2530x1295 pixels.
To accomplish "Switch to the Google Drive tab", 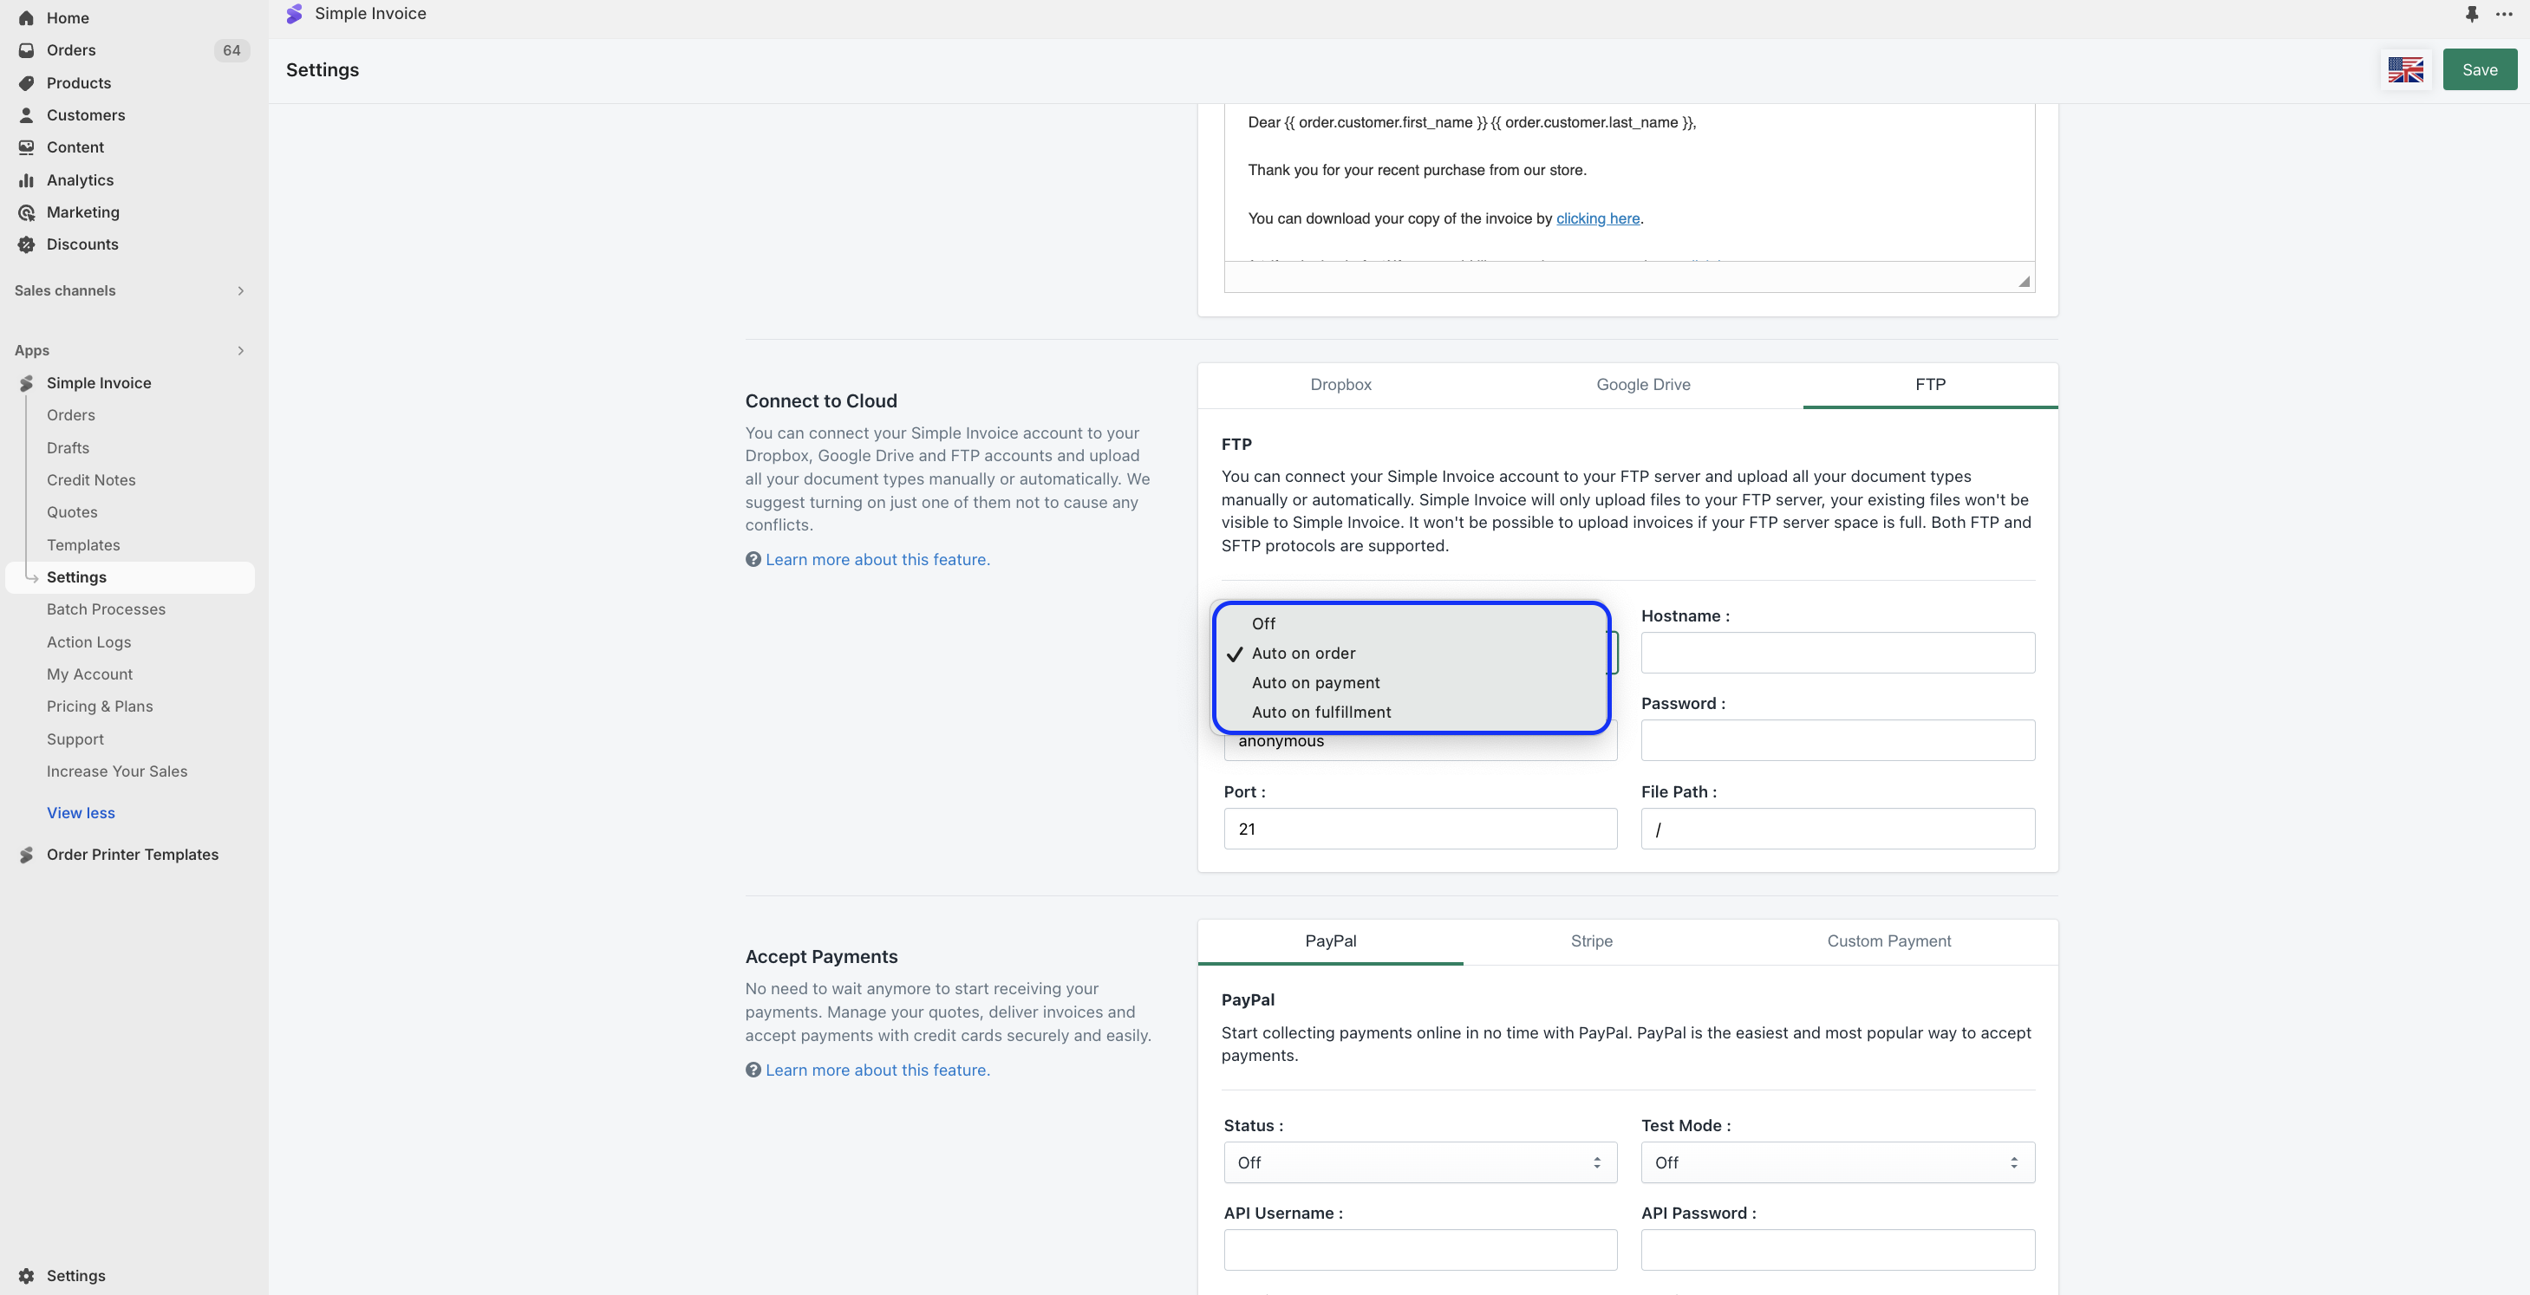I will (x=1643, y=385).
